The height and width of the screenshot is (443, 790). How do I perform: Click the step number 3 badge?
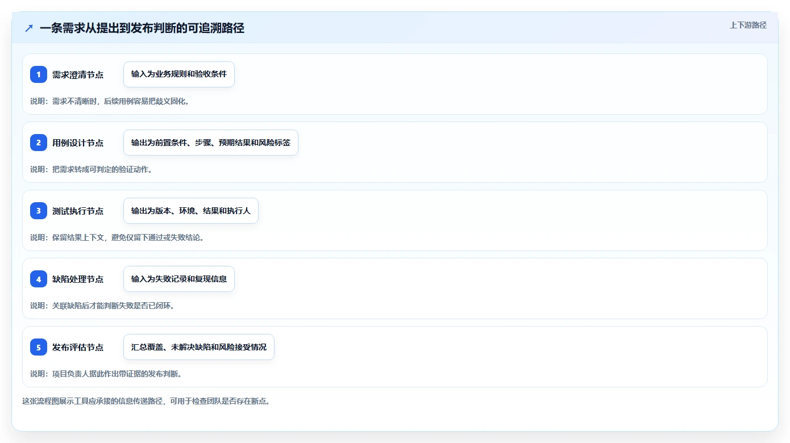coord(39,211)
